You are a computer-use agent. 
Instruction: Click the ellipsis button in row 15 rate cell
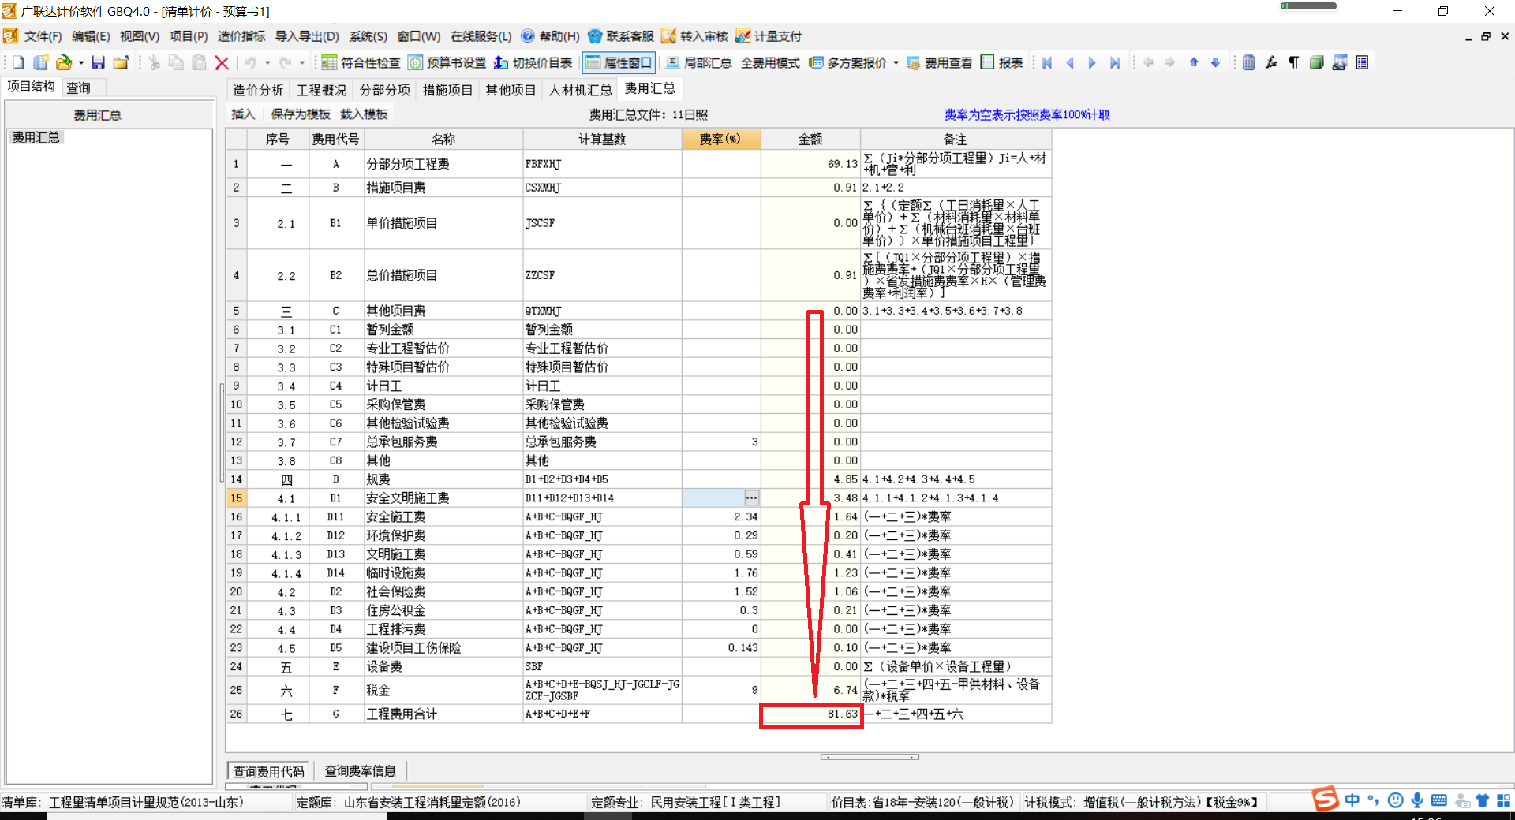[x=751, y=498]
